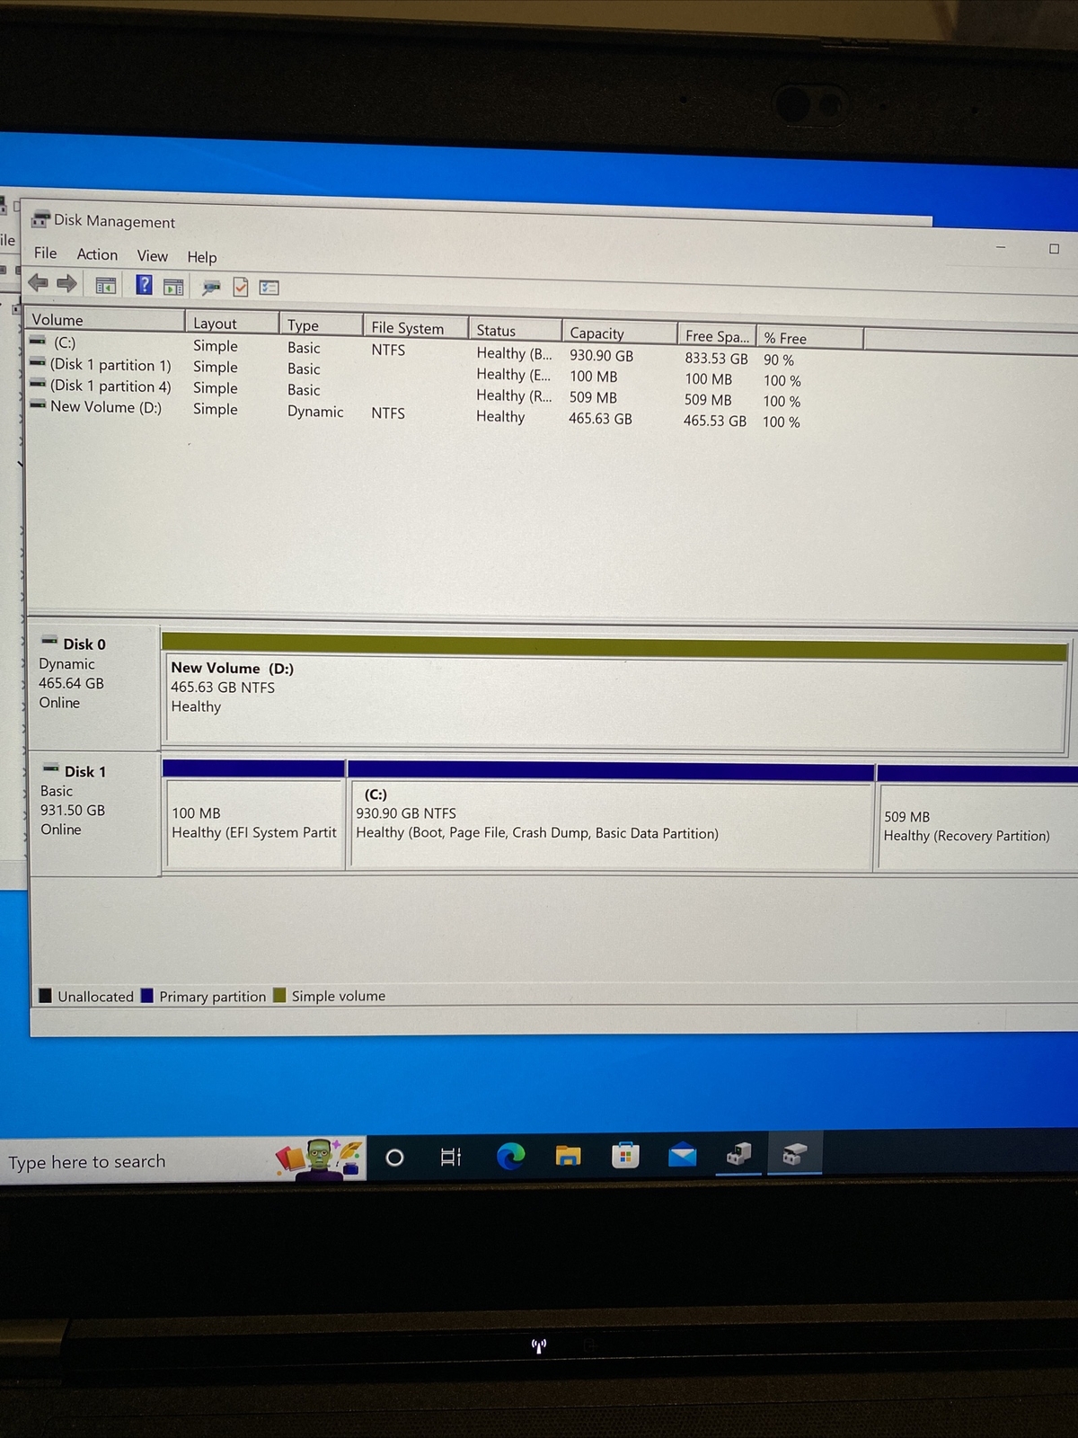Viewport: 1078px width, 1438px height.
Task: Toggle the Show/Hide Console Tree icon
Action: tap(106, 286)
